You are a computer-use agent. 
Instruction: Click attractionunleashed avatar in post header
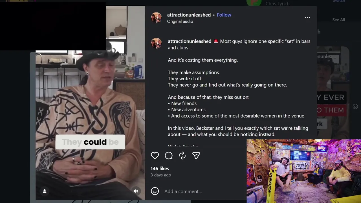[156, 17]
